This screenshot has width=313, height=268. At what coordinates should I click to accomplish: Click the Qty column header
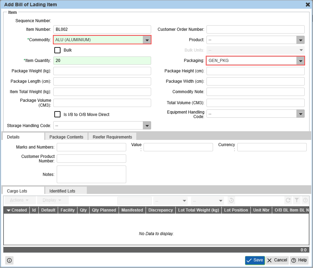[83, 210]
